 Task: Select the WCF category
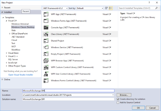coord(14,47)
